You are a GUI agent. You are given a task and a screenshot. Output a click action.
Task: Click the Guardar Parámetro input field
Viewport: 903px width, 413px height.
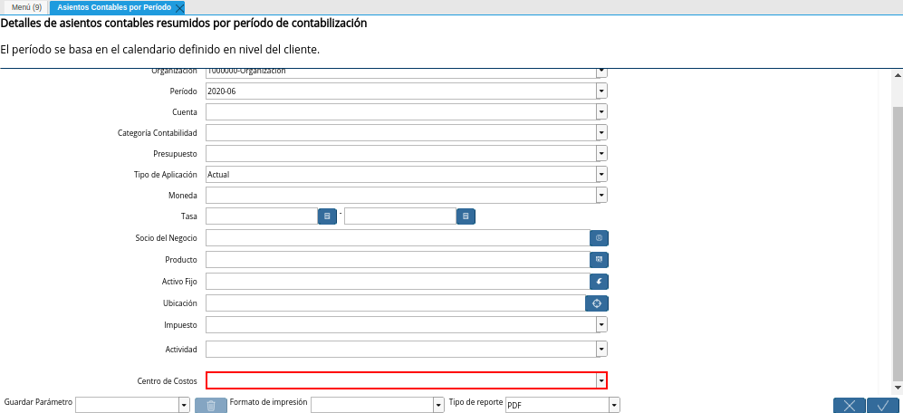pyautogui.click(x=128, y=406)
